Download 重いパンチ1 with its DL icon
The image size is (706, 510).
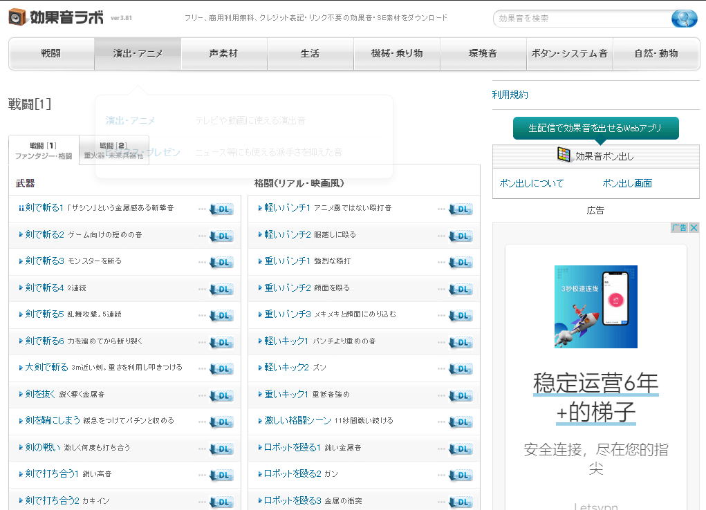tap(461, 263)
